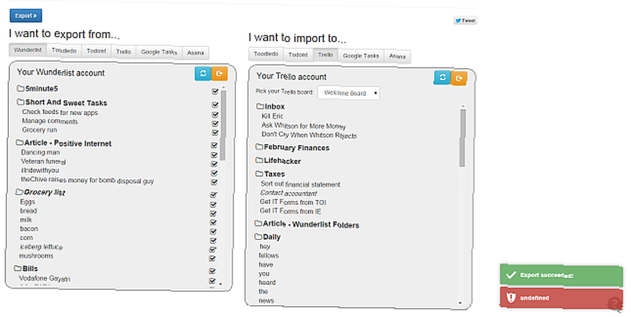This screenshot has height=317, width=631.
Task: Click 'Contact accountant' task
Action: pyautogui.click(x=288, y=193)
